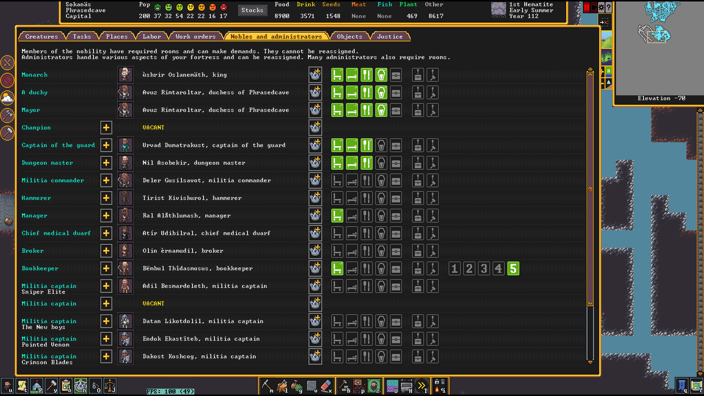
Task: Switch to the Justice tab
Action: pyautogui.click(x=389, y=37)
